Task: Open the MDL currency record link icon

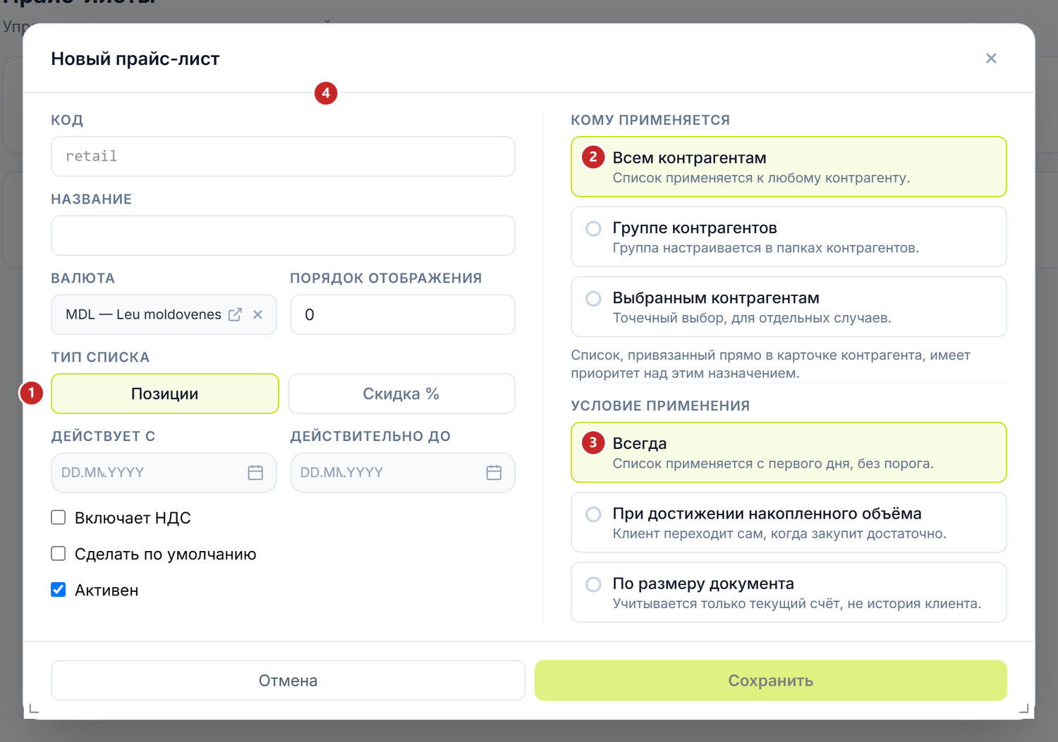Action: (235, 315)
